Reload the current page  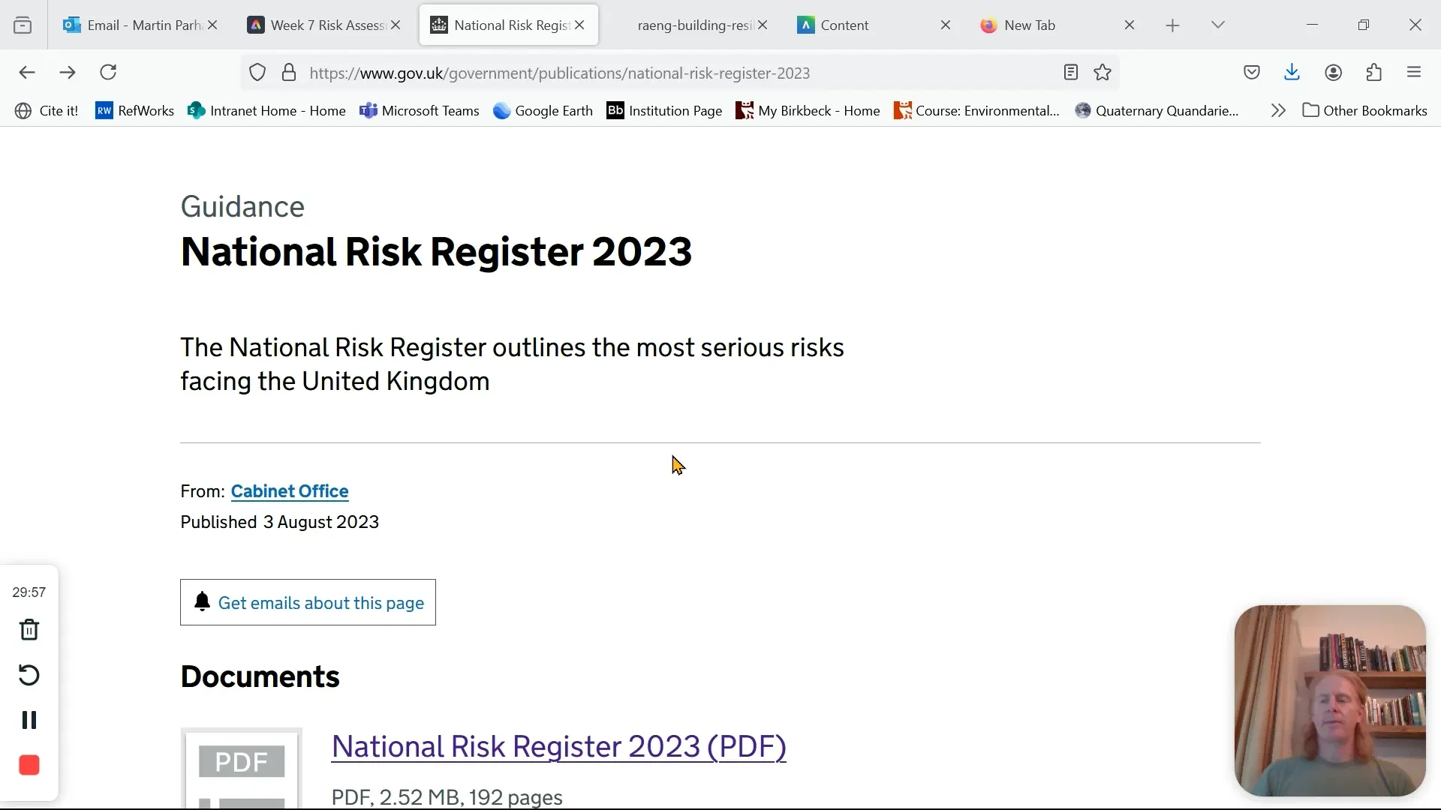point(109,72)
